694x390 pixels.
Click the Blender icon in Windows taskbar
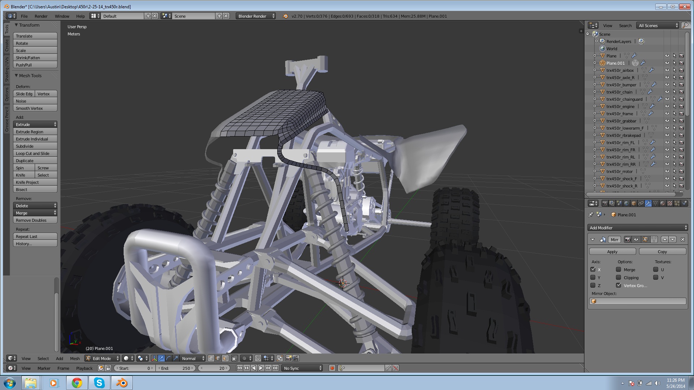(x=122, y=383)
